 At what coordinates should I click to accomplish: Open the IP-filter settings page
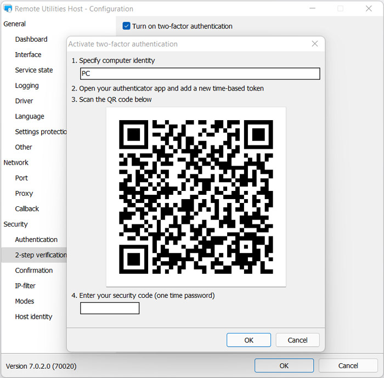25,286
